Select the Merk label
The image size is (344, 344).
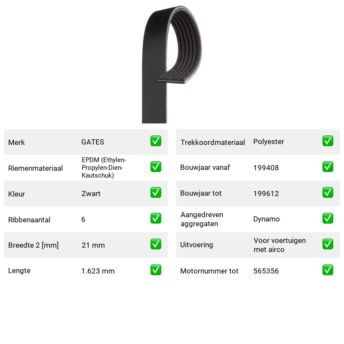point(16,142)
